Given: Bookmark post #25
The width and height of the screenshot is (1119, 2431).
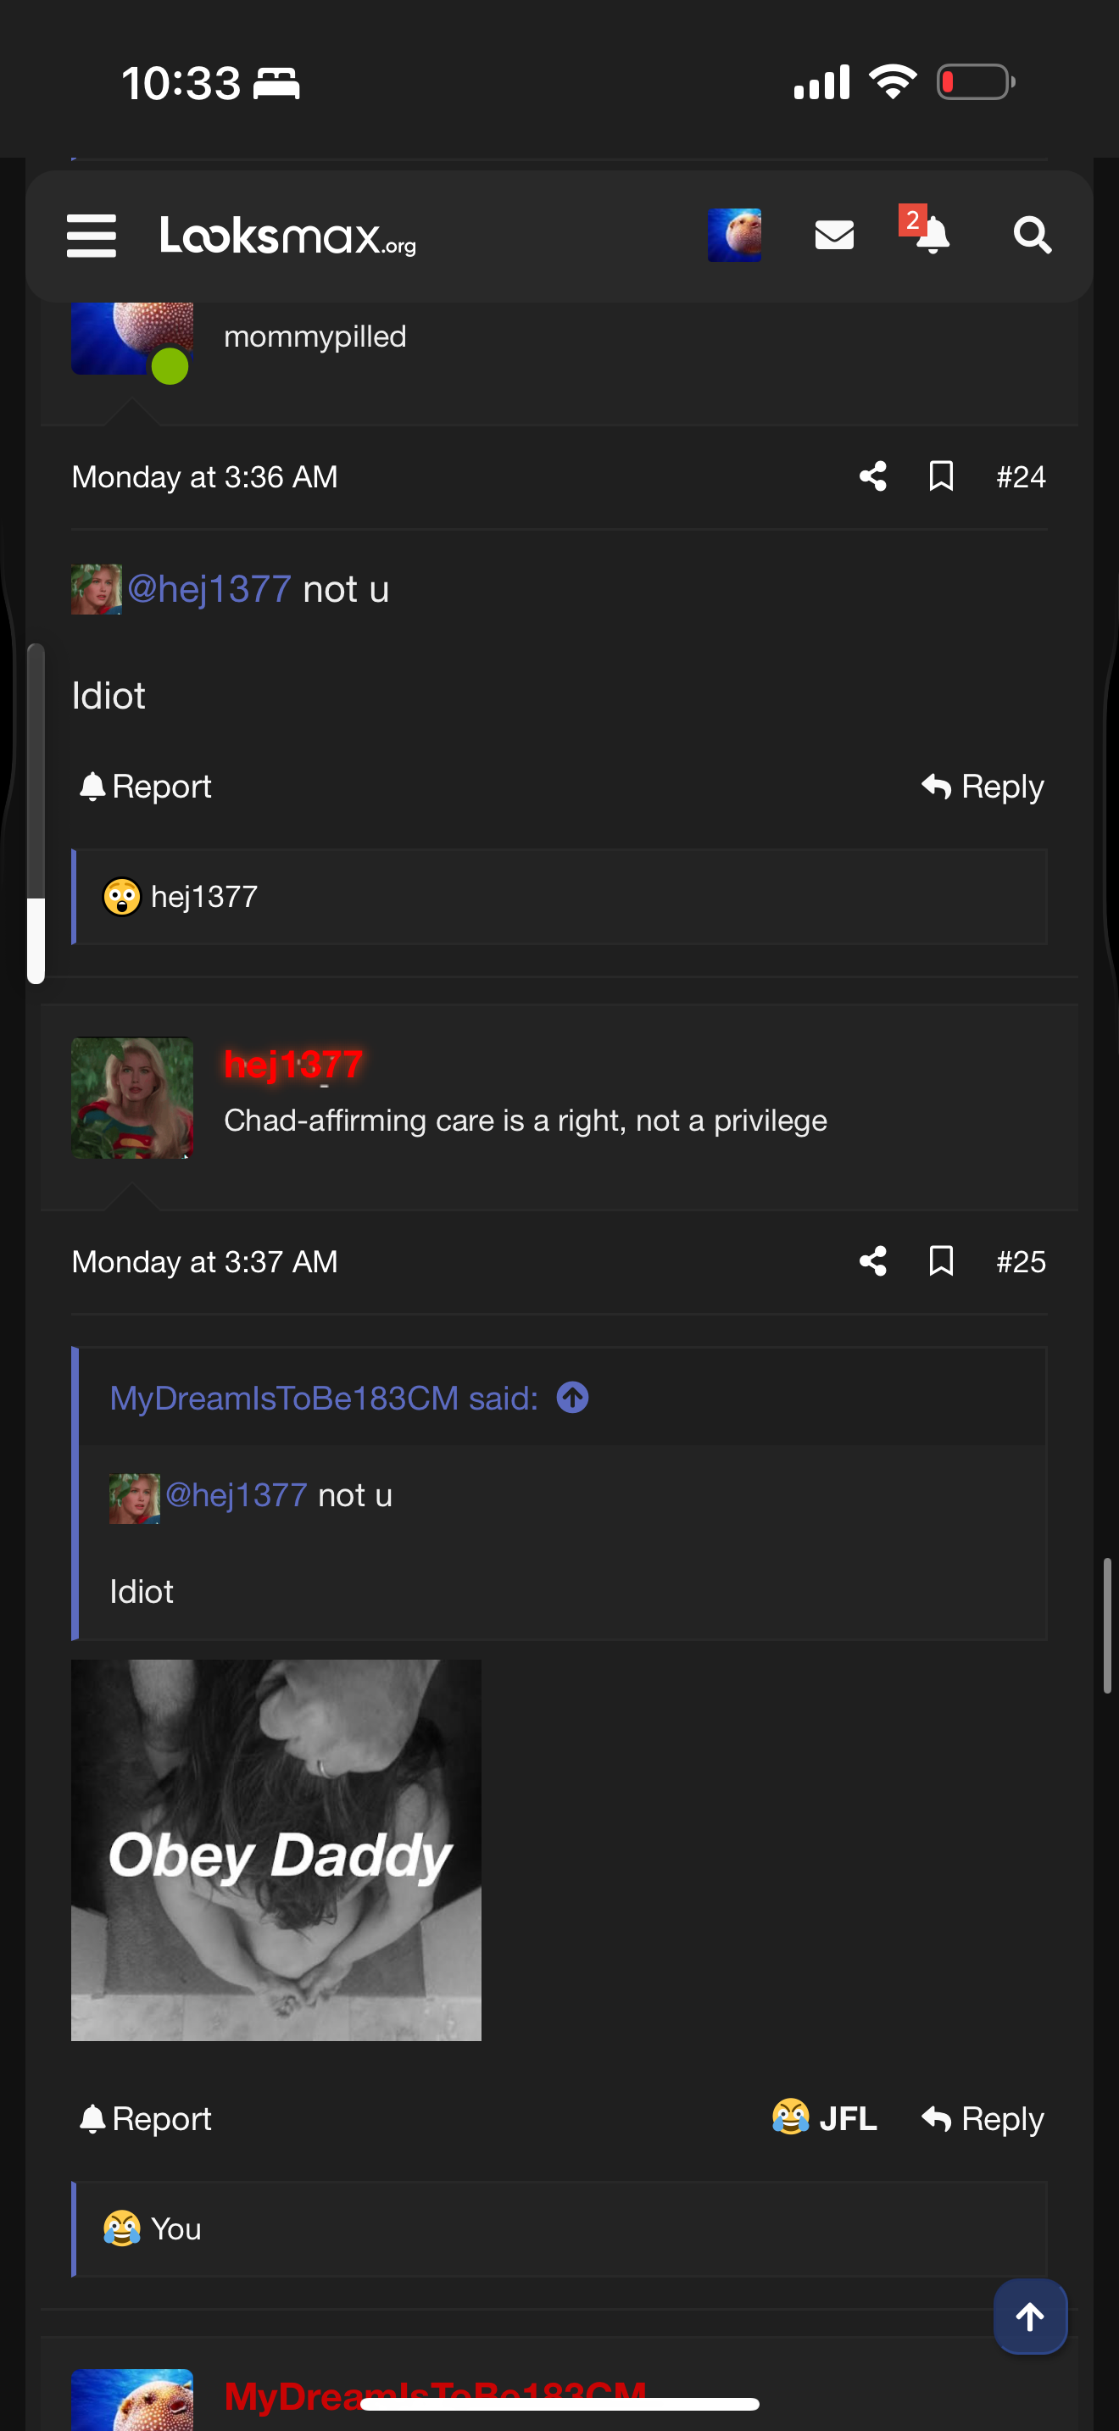Looking at the screenshot, I should 941,1262.
